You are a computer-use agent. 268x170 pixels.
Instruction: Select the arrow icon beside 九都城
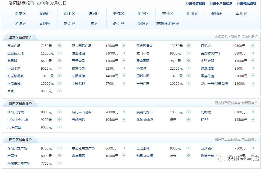[253, 112]
